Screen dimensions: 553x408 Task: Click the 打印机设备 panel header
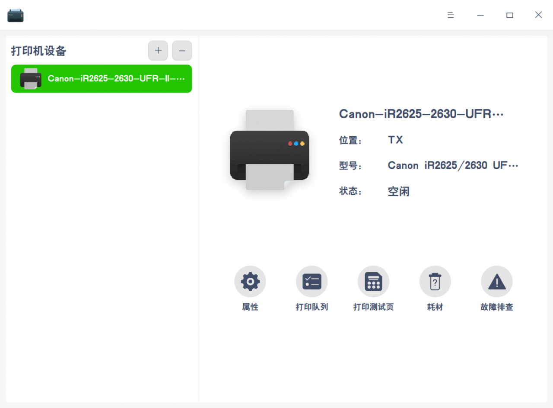(38, 51)
